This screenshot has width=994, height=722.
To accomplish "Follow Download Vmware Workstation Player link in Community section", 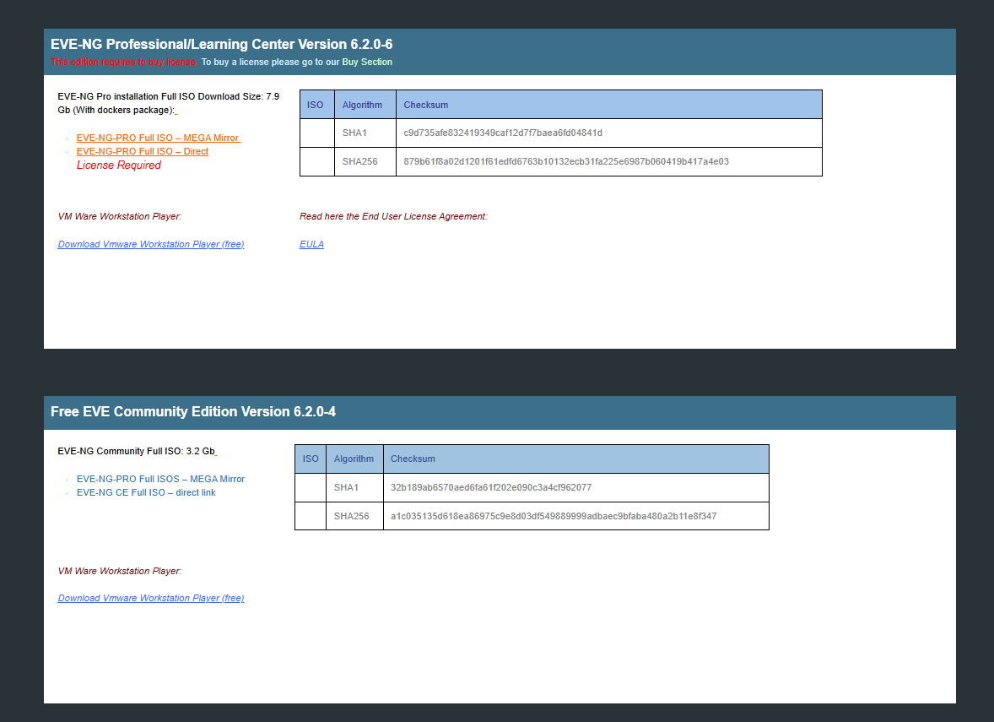I will 151,598.
